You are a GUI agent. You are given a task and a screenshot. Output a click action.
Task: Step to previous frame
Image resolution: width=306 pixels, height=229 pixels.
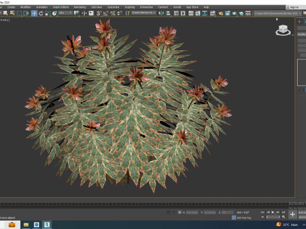[x=268, y=212]
